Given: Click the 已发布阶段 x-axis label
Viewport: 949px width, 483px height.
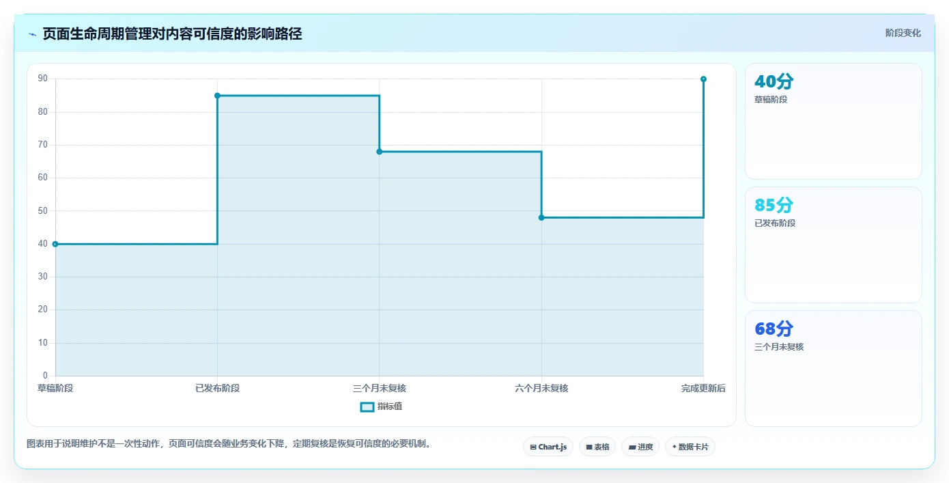Looking at the screenshot, I should point(217,388).
